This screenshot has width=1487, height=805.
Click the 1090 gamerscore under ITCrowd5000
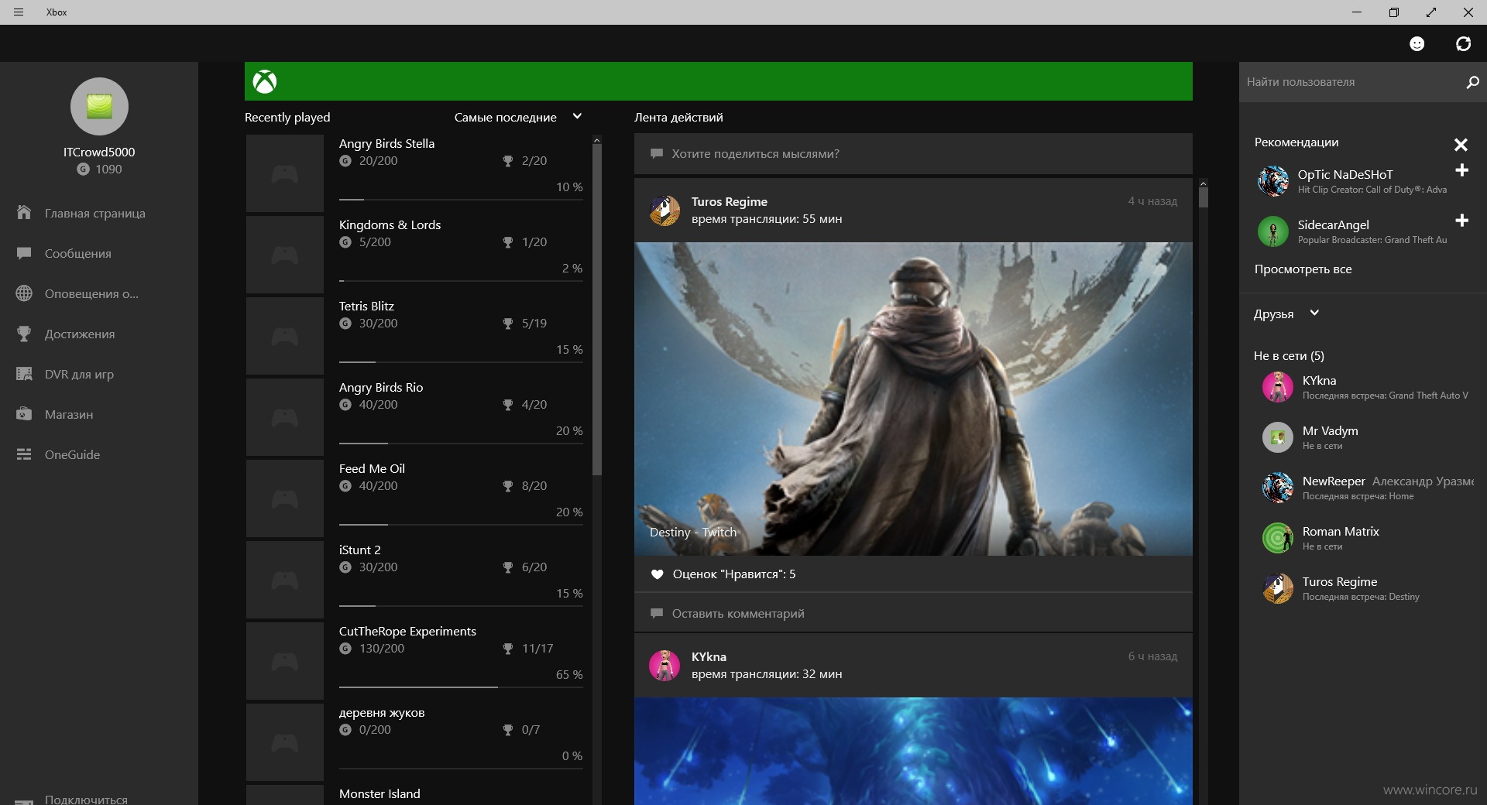tap(99, 169)
